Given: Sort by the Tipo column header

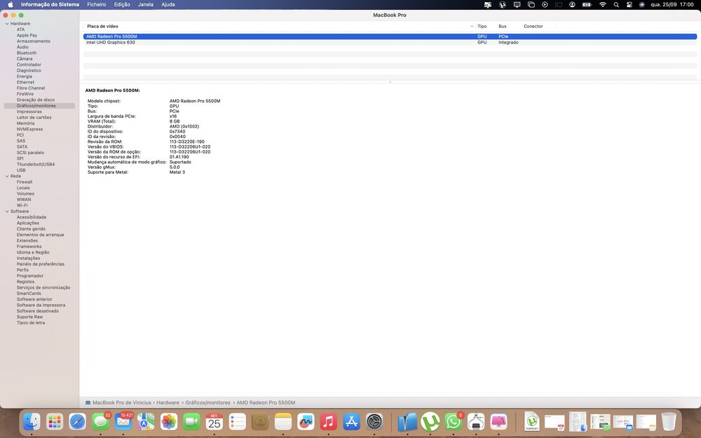Looking at the screenshot, I should click(482, 27).
